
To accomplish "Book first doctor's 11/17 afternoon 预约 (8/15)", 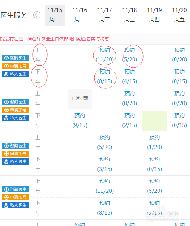I will 105,77.
